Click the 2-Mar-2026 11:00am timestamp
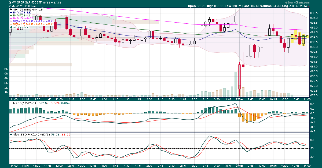This screenshot has height=168, width=322. [x=22, y=6]
